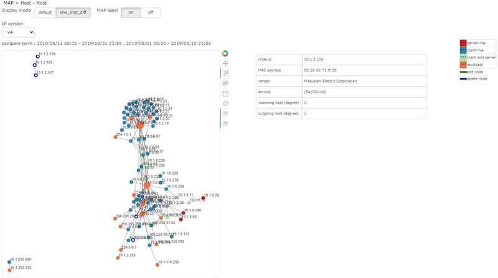Click blue node 10.1.0.236

point(166,189)
